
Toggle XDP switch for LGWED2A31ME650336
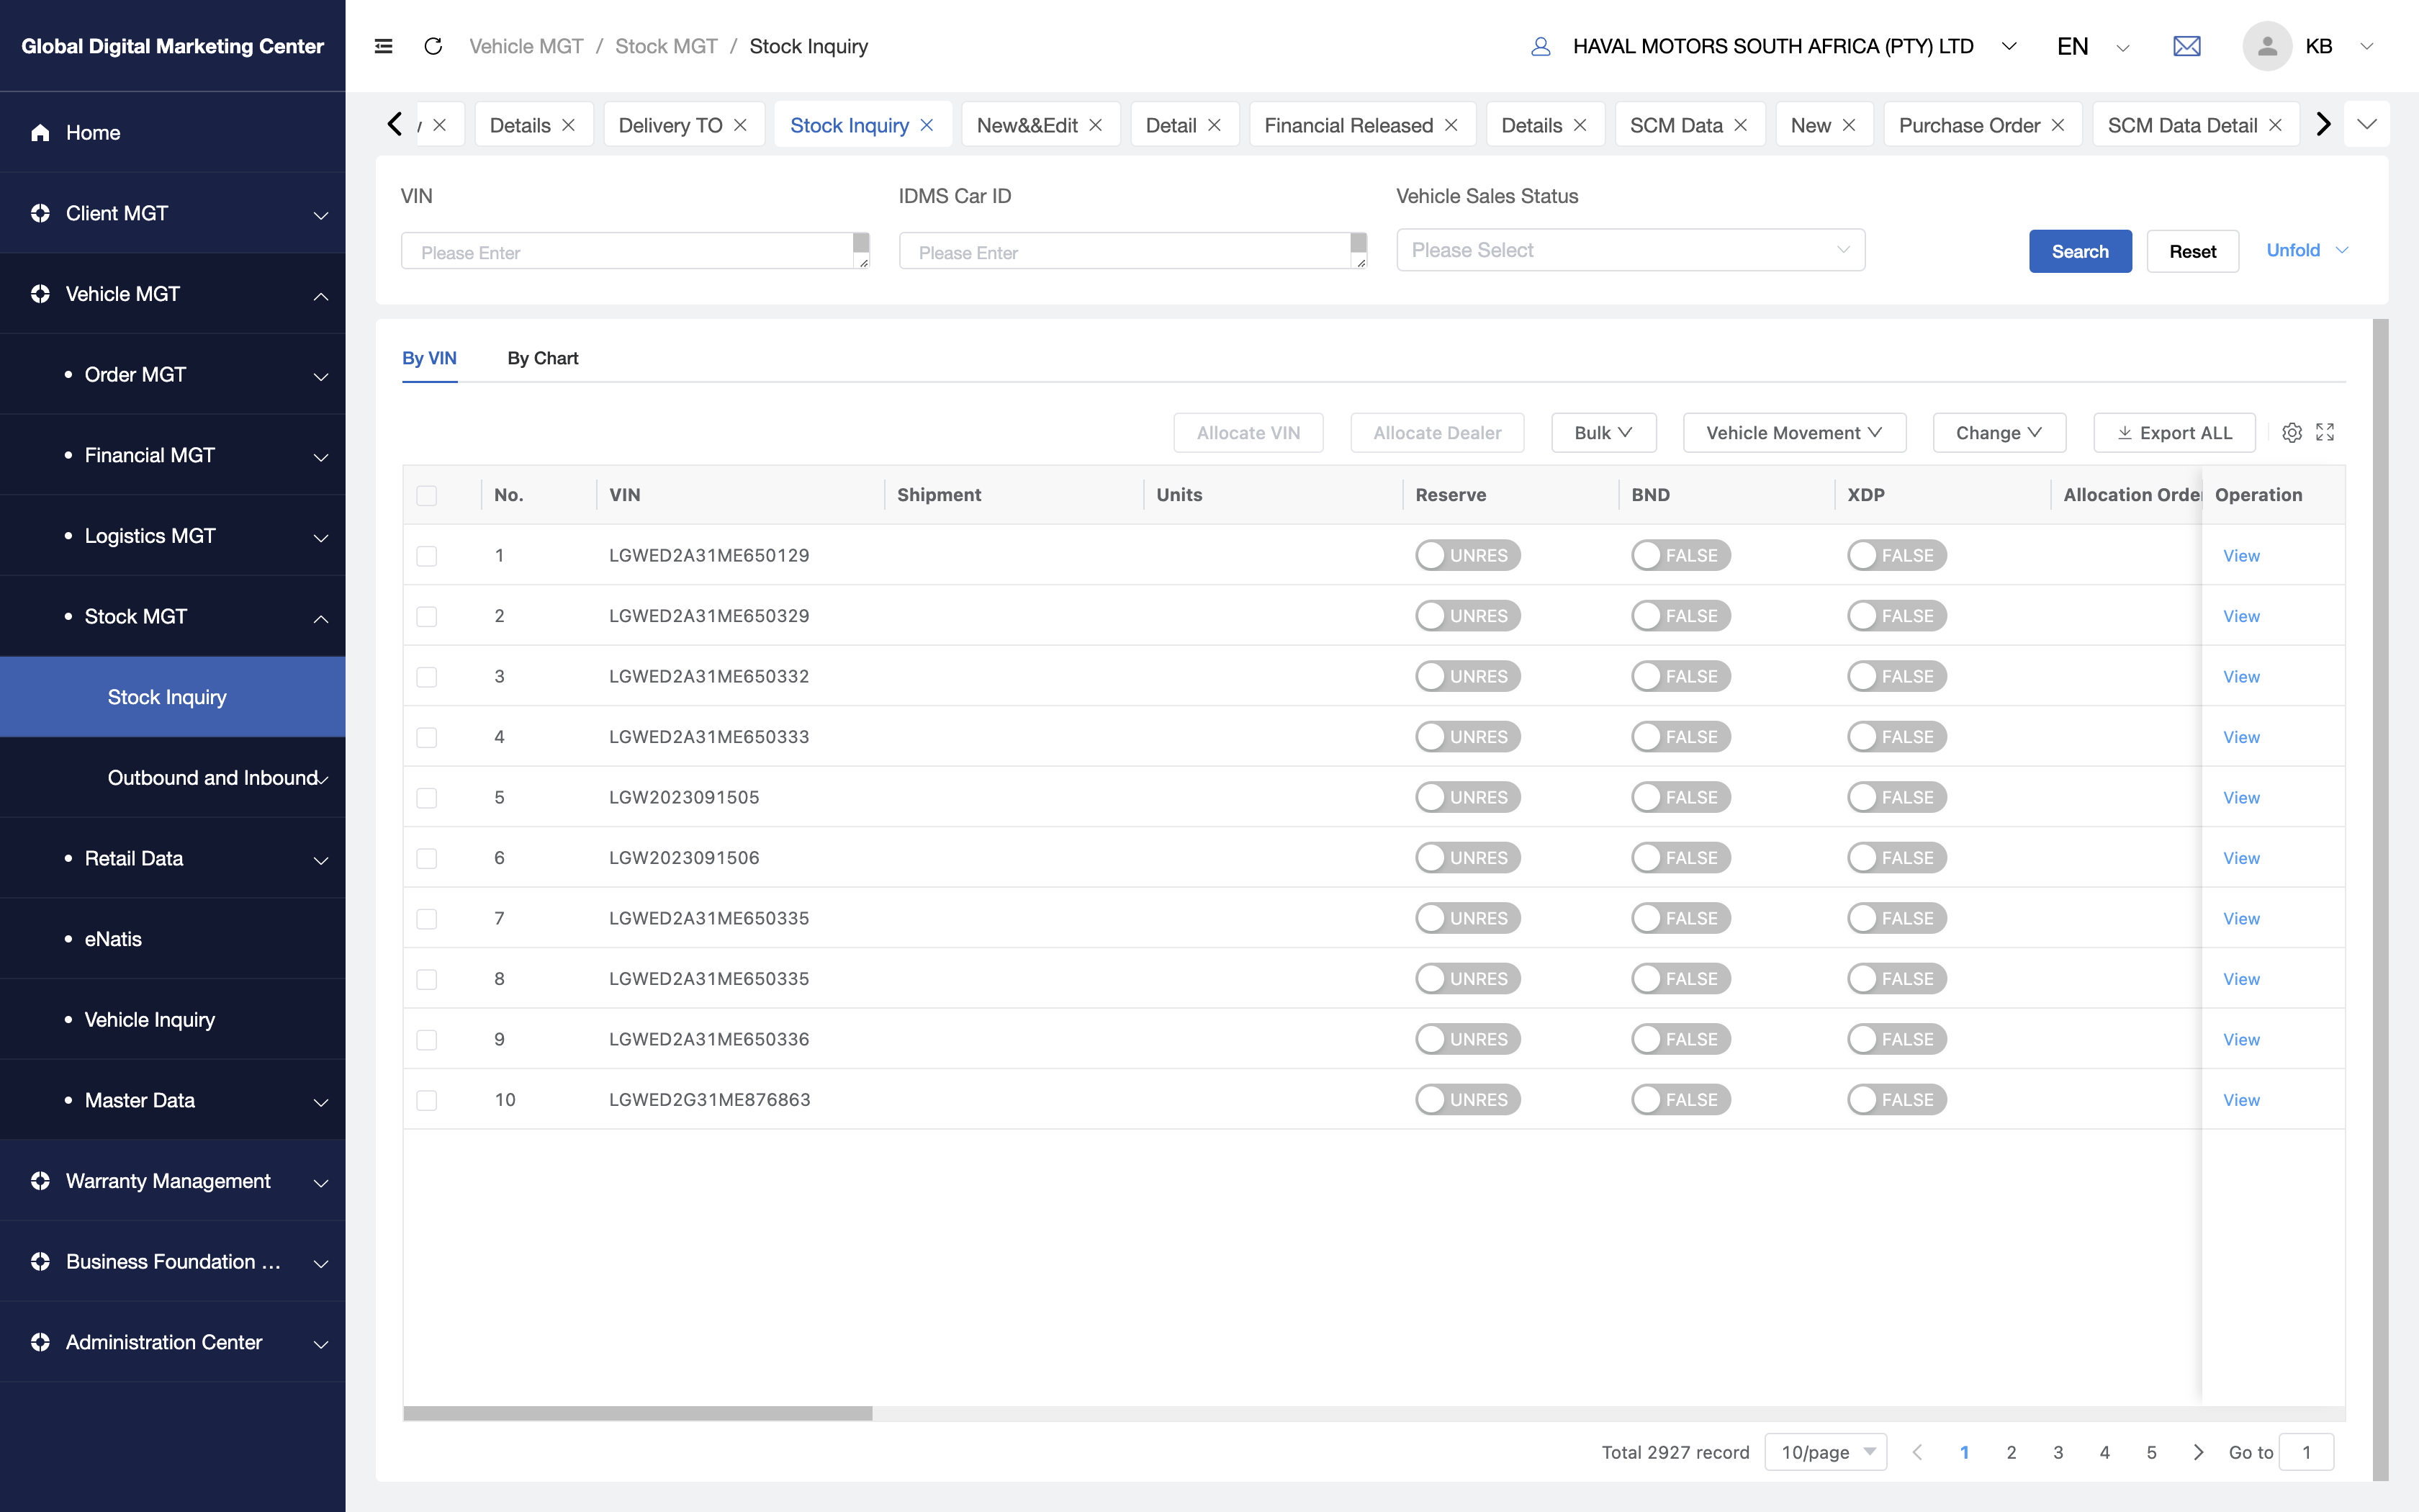[1896, 1039]
